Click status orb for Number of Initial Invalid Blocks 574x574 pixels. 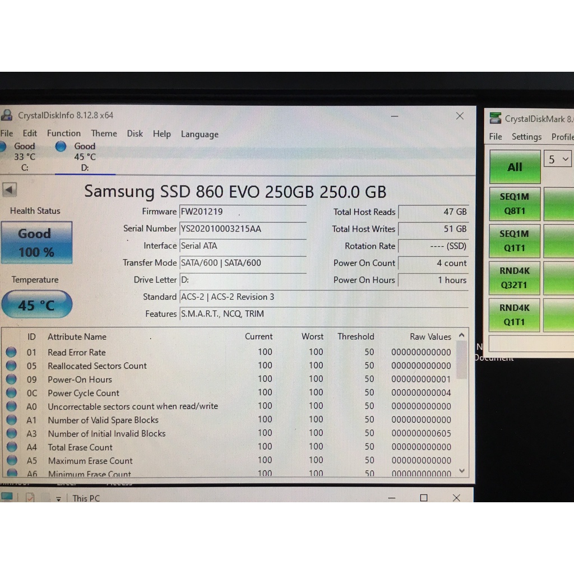(12, 433)
